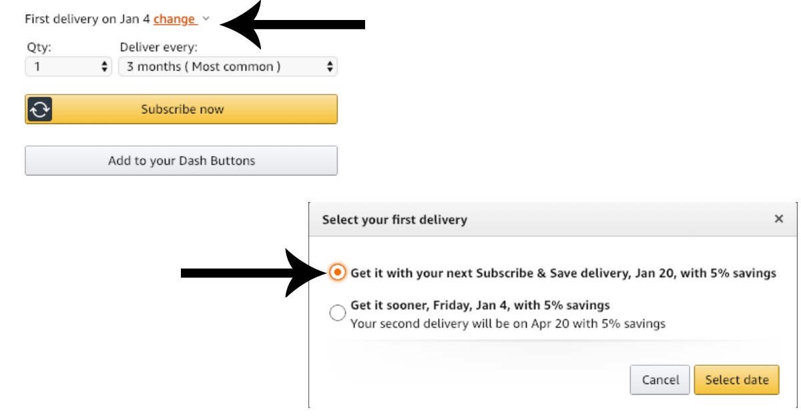Viewport: 801px width, 420px height.
Task: Click the orange 'change' delivery date link
Action: pyautogui.click(x=174, y=19)
